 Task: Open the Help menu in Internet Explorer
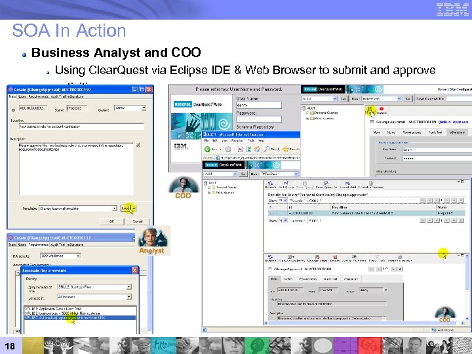261,141
